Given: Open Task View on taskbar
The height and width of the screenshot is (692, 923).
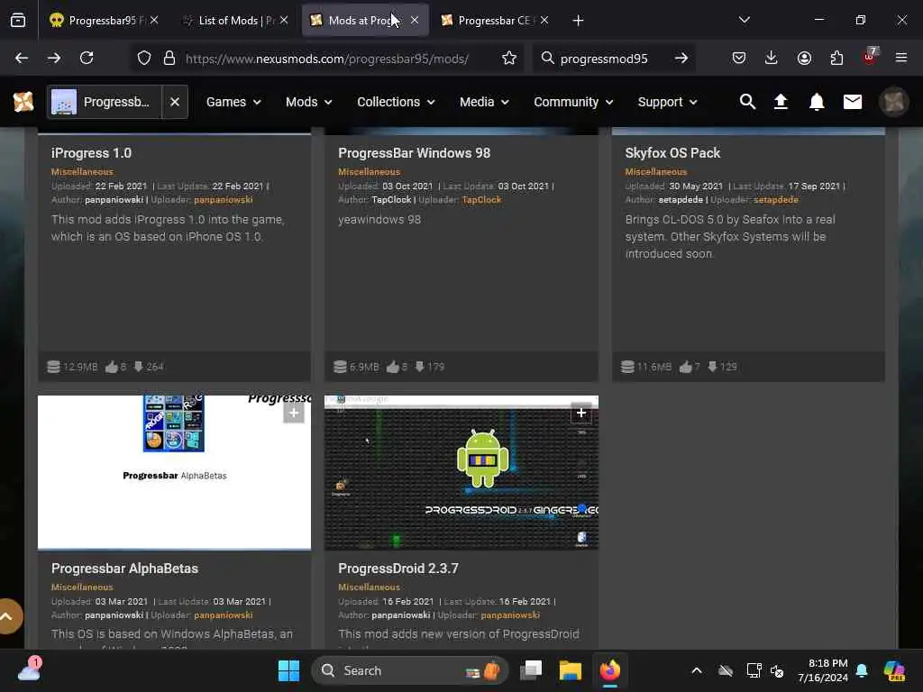Looking at the screenshot, I should (531, 670).
